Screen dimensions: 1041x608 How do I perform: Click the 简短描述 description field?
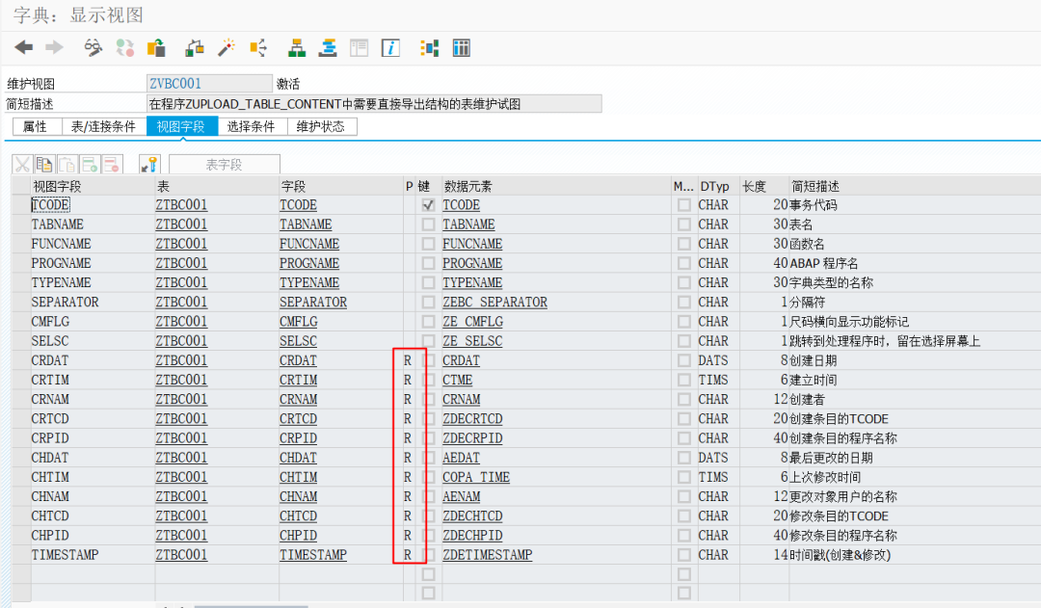[374, 103]
